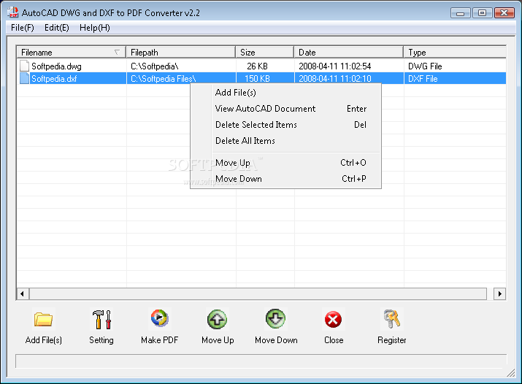Choose Move Down in context menu

pos(285,179)
